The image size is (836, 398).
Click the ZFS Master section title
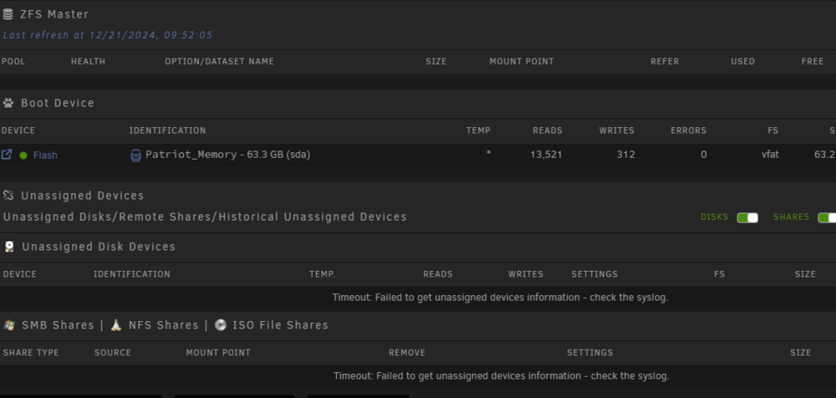54,14
